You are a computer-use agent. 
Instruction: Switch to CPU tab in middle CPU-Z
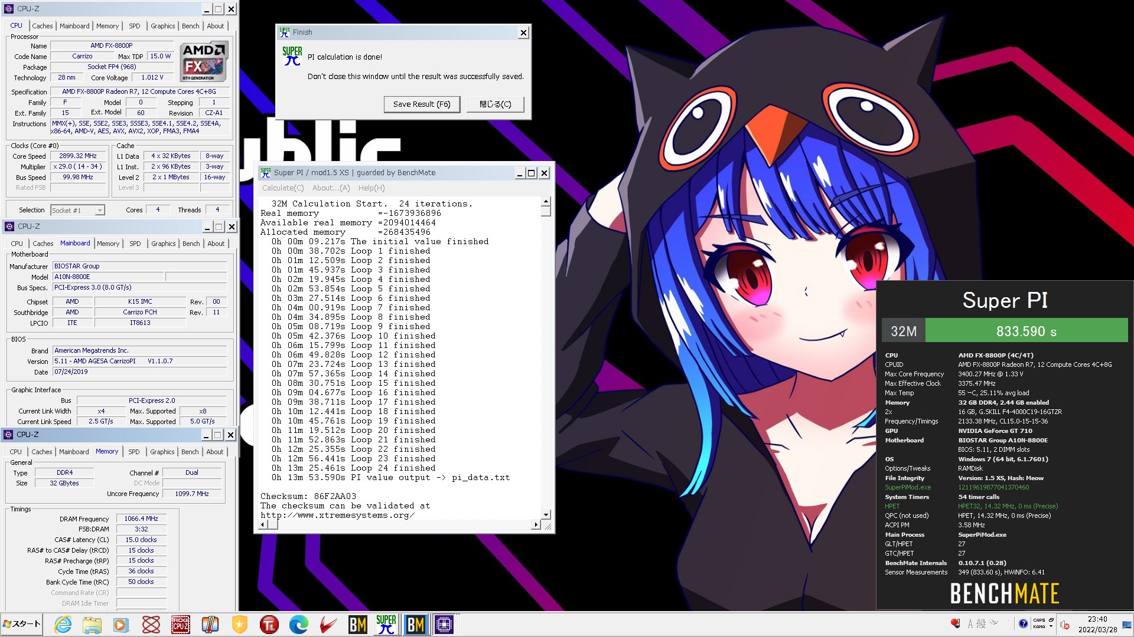point(17,244)
